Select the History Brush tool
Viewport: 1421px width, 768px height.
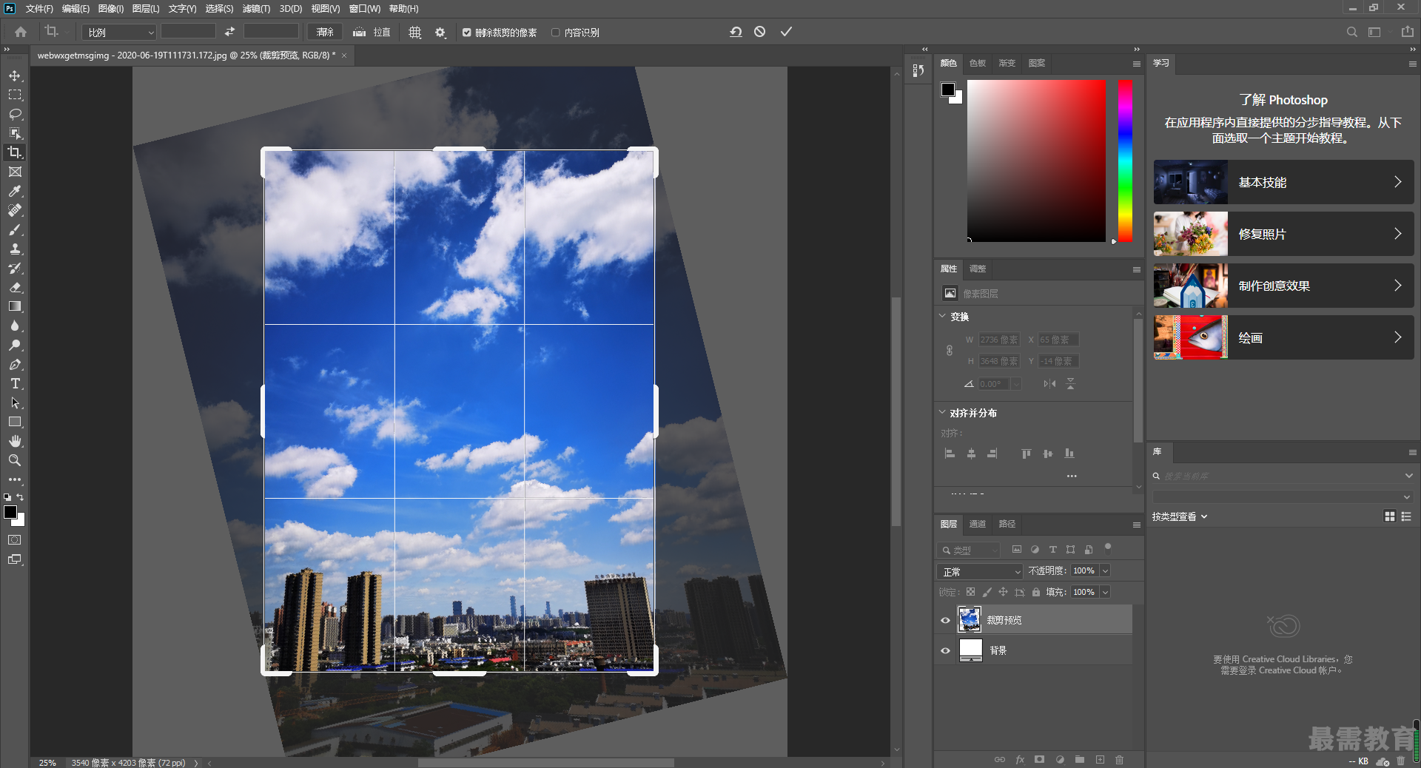click(15, 268)
